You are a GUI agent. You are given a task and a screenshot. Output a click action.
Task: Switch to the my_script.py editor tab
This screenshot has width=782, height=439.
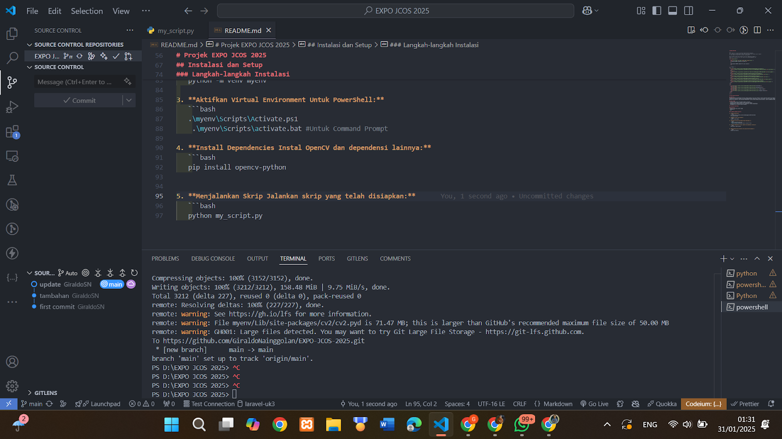175,30
